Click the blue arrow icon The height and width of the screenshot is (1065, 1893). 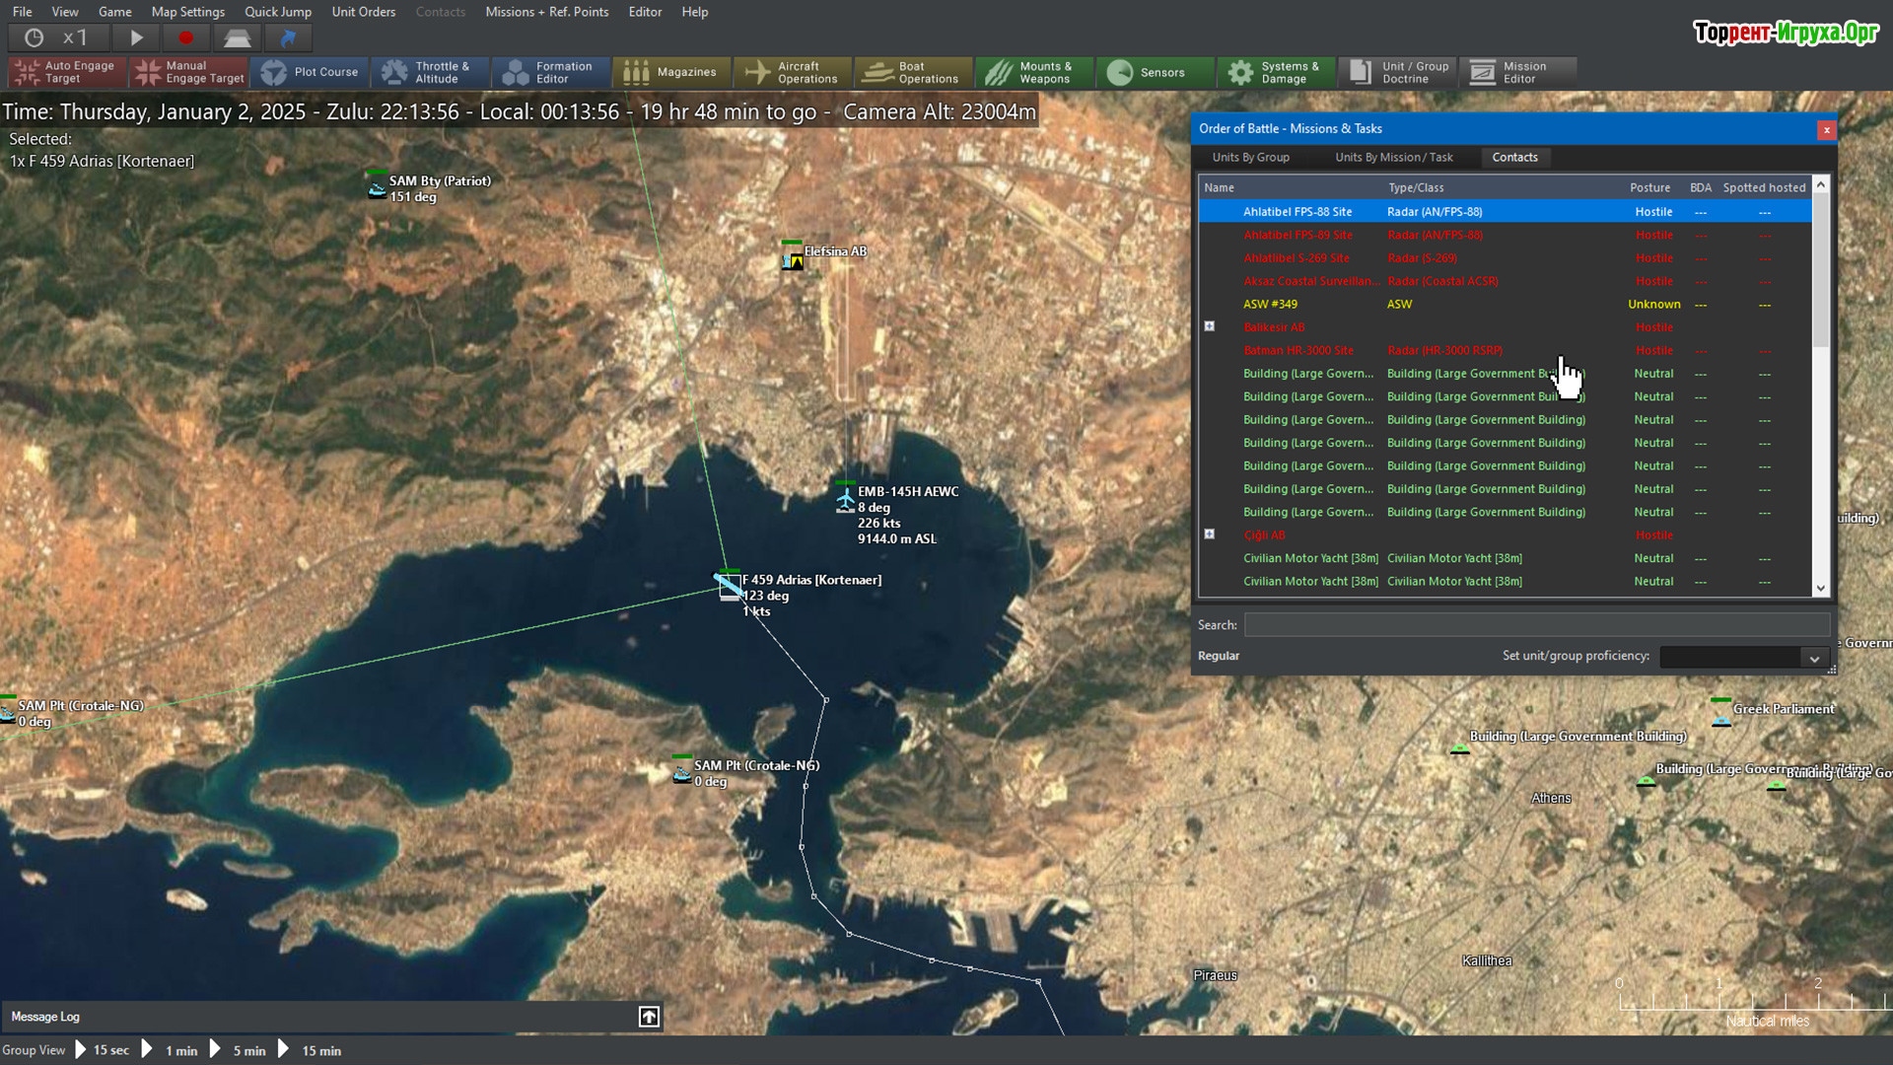[x=288, y=37]
